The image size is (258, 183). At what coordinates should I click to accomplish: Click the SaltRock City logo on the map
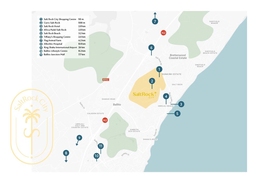[145, 95]
